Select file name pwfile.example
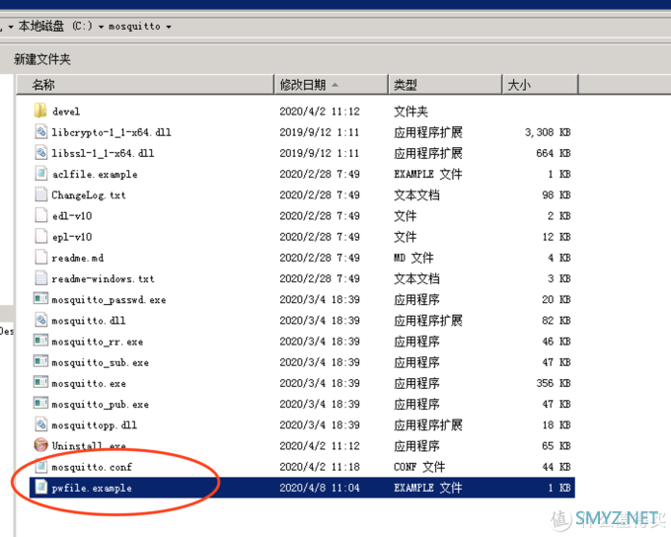 92,488
